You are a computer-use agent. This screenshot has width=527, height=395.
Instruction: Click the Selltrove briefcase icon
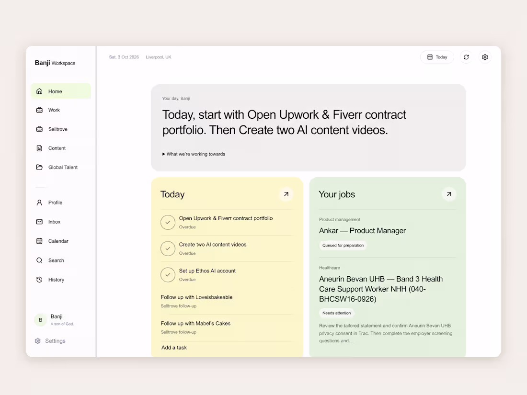coord(39,129)
